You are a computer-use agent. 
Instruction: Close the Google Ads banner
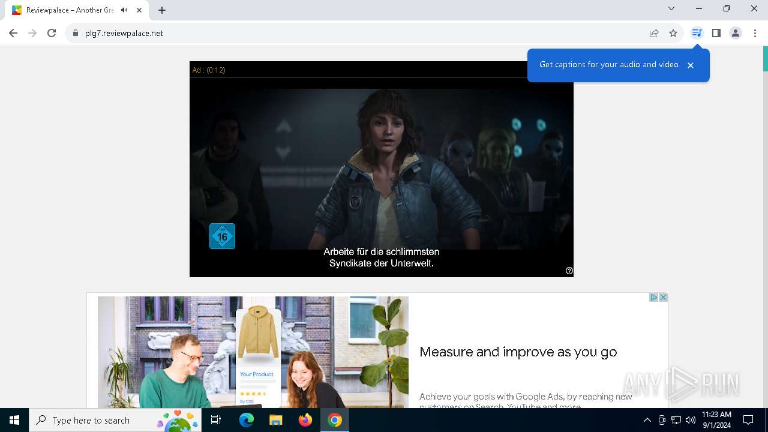point(663,298)
